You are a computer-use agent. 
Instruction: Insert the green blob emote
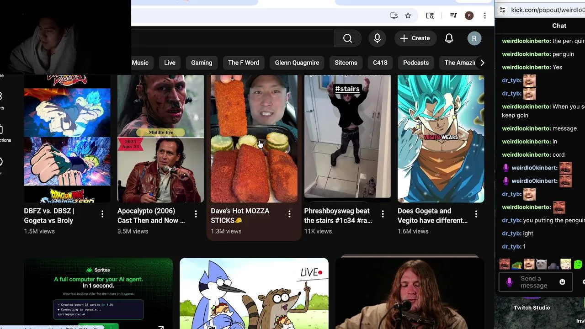578,264
